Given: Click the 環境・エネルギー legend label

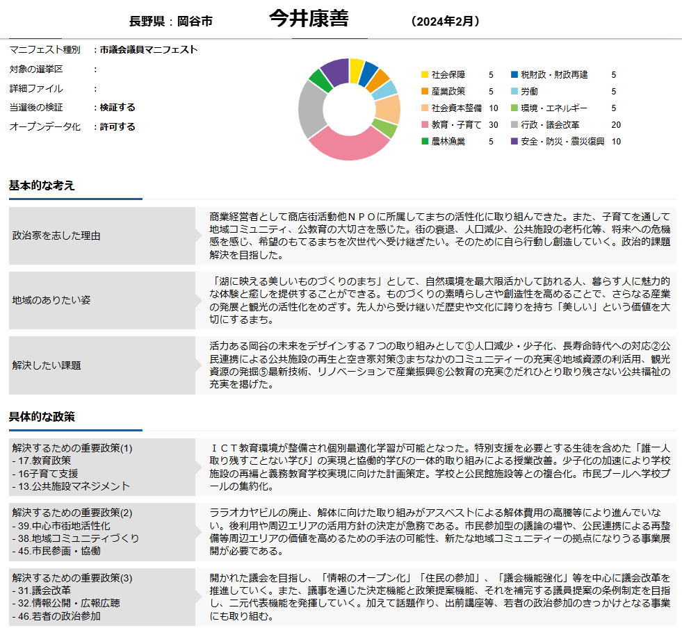Looking at the screenshot, I should 554,108.
